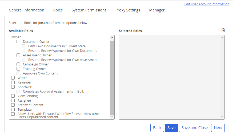Select the Training Owner role
233x133 pixels.
[18, 69]
